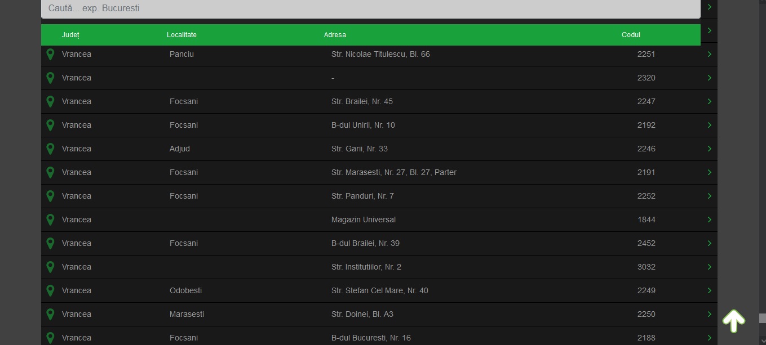Click the code value 2249
This screenshot has height=345, width=766.
point(647,290)
